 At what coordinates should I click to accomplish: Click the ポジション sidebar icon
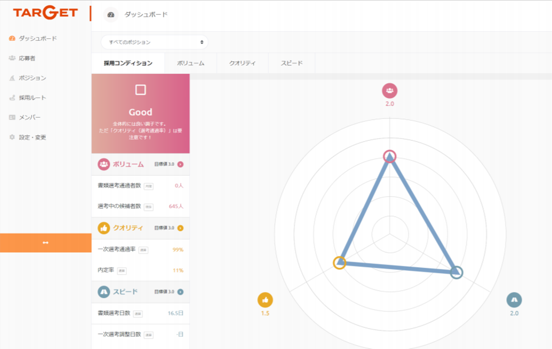(x=12, y=78)
